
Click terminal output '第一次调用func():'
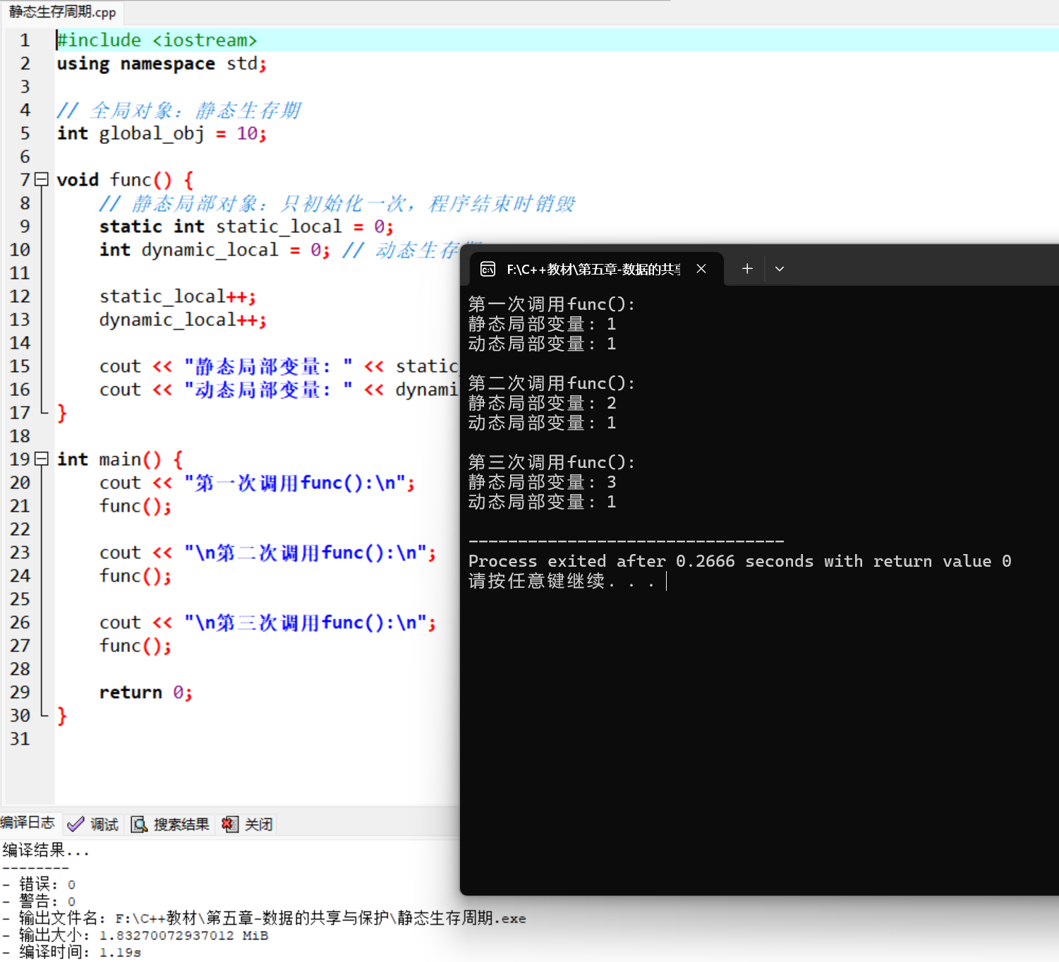click(x=552, y=304)
